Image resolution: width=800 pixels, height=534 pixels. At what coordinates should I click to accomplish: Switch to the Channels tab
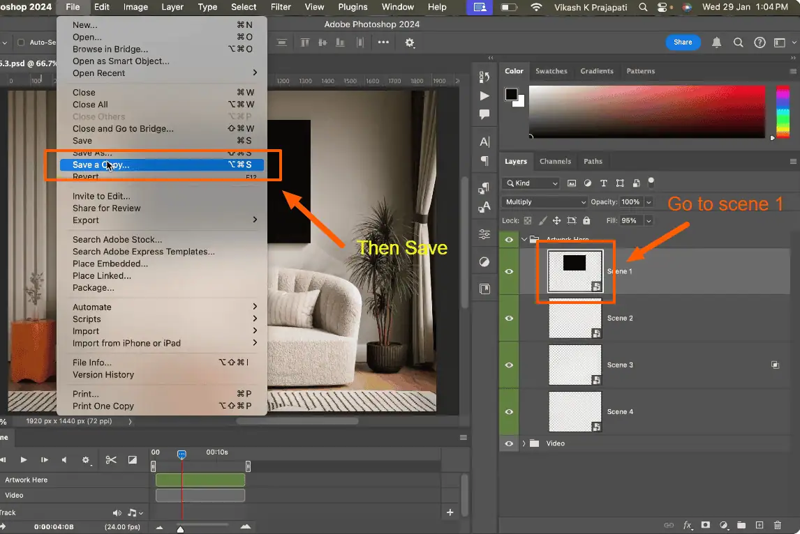(555, 161)
